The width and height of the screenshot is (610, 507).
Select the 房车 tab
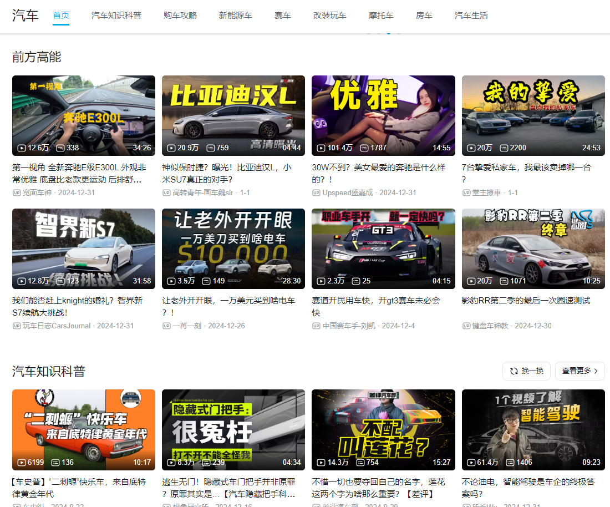424,16
